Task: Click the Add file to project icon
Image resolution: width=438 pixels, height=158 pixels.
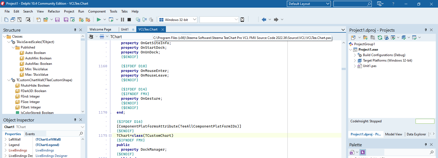Action: (x=81, y=20)
